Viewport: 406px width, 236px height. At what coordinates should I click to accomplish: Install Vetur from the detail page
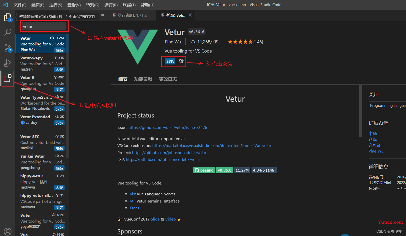coord(170,61)
